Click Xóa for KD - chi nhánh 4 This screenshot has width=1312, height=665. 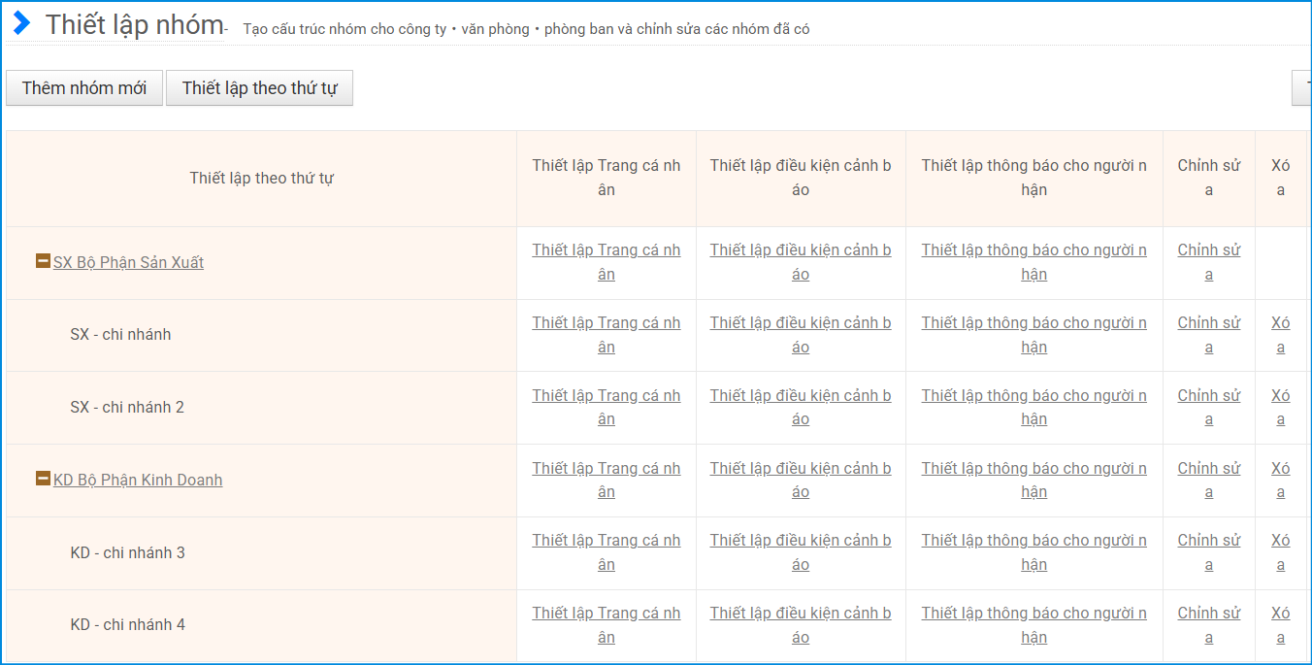pyautogui.click(x=1280, y=624)
